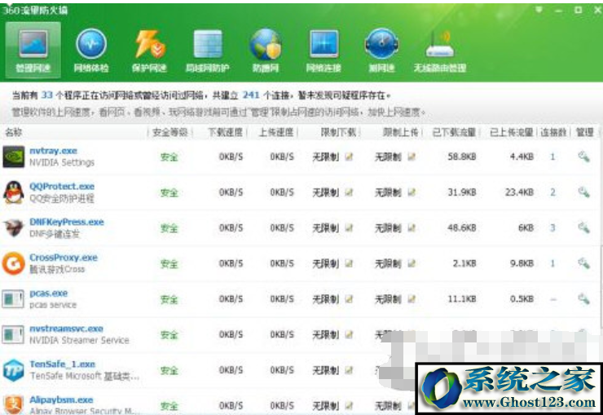This screenshot has width=603, height=415.
Task: View connection count 1 for nvtray.exe
Action: 552,157
